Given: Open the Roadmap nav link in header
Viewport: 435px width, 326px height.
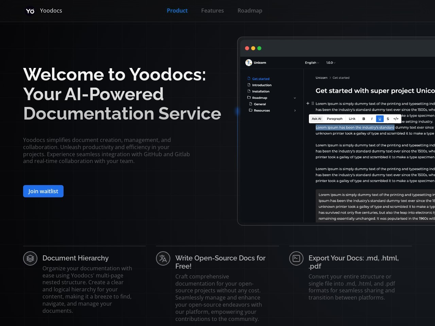Looking at the screenshot, I should pos(250,11).
